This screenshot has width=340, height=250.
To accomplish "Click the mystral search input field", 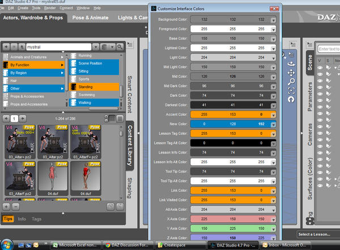I will [58, 47].
